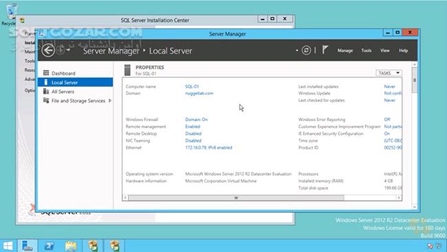Screen dimensions: 447x252
Task: Click SQL Server Installation Center title bar icon
Action: (x=22, y=20)
